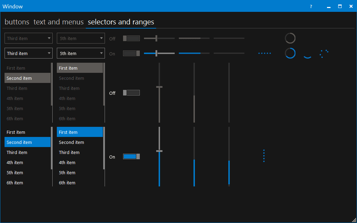Open the enabled '5th item' dropdown
Viewport: 357px width, 223px height.
[81, 53]
